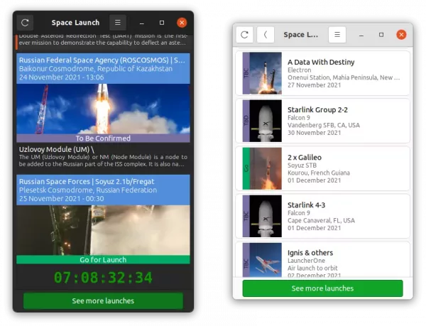Image resolution: width=426 pixels, height=326 pixels.
Task: Click the truncated Space L... title in light window
Action: pos(301,35)
